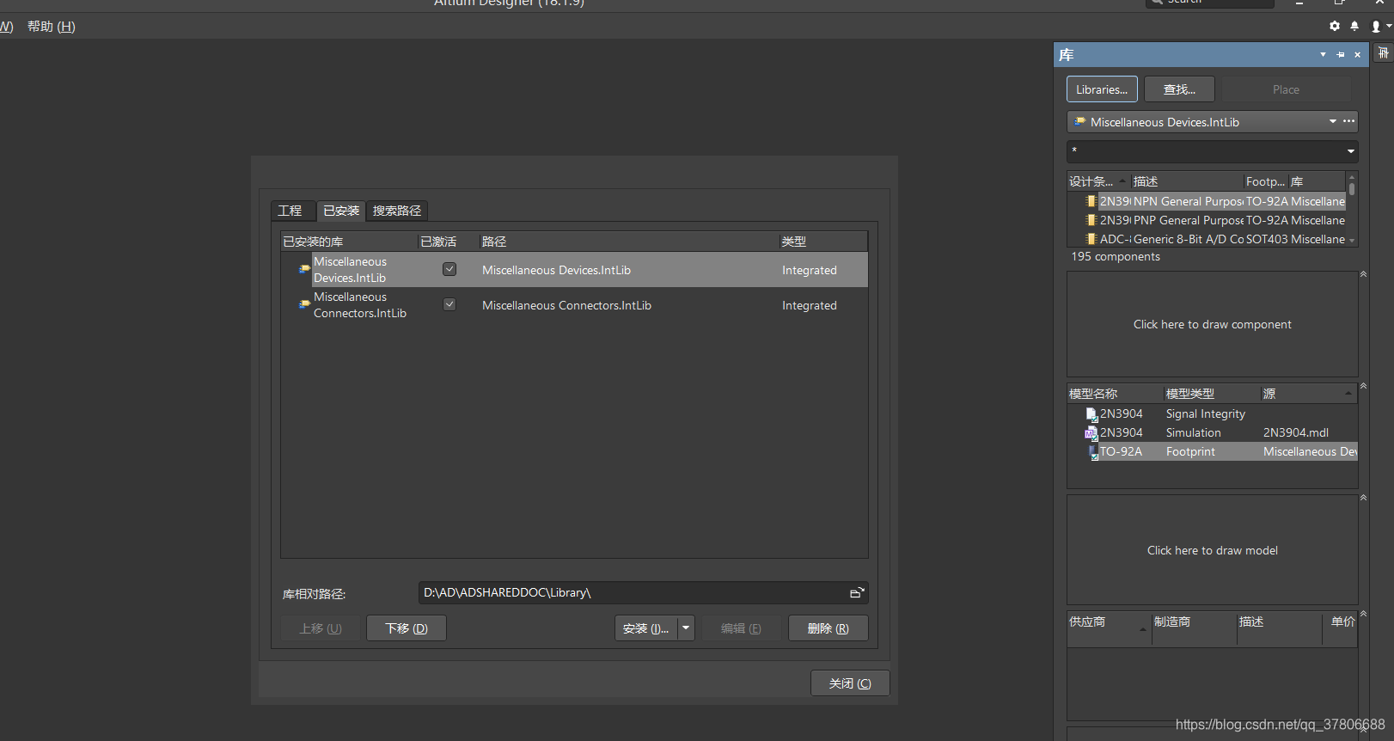Collapse the model preview section
The image size is (1394, 741).
pyautogui.click(x=1363, y=498)
